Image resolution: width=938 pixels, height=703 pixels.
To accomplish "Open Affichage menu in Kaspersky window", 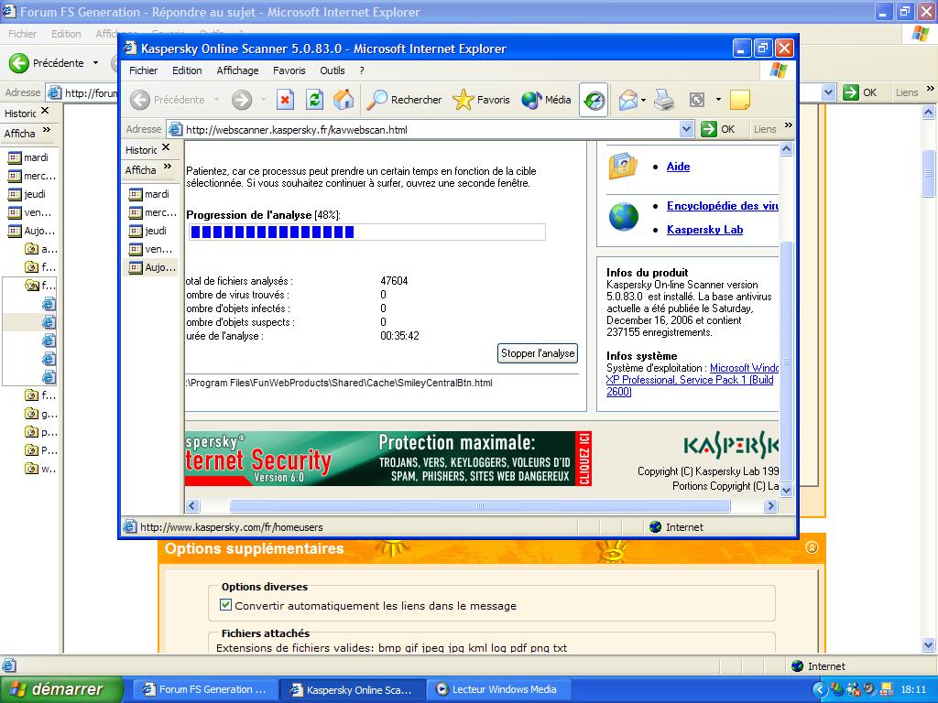I will coord(237,70).
